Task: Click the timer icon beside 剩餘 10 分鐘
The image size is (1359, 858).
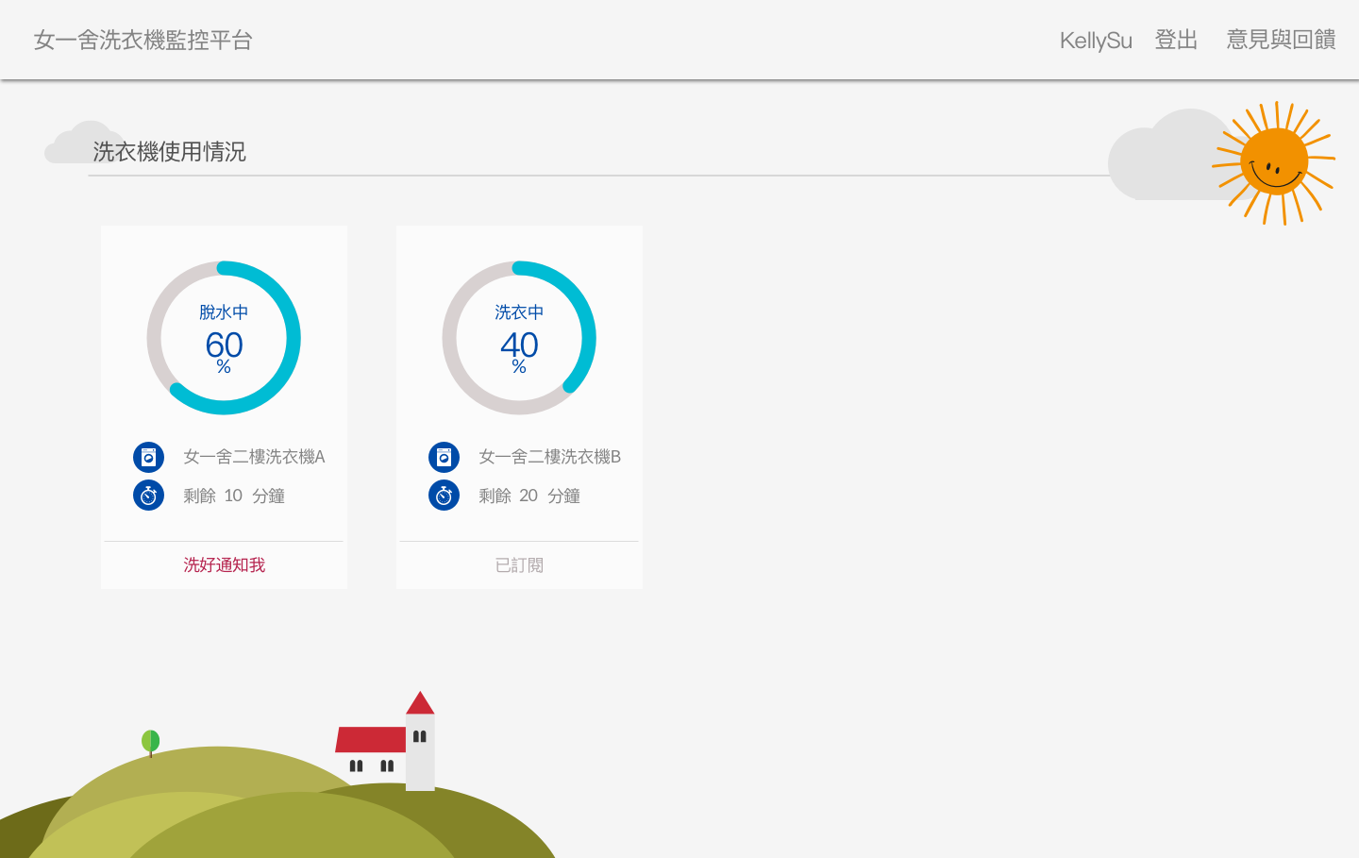Action: coord(148,495)
